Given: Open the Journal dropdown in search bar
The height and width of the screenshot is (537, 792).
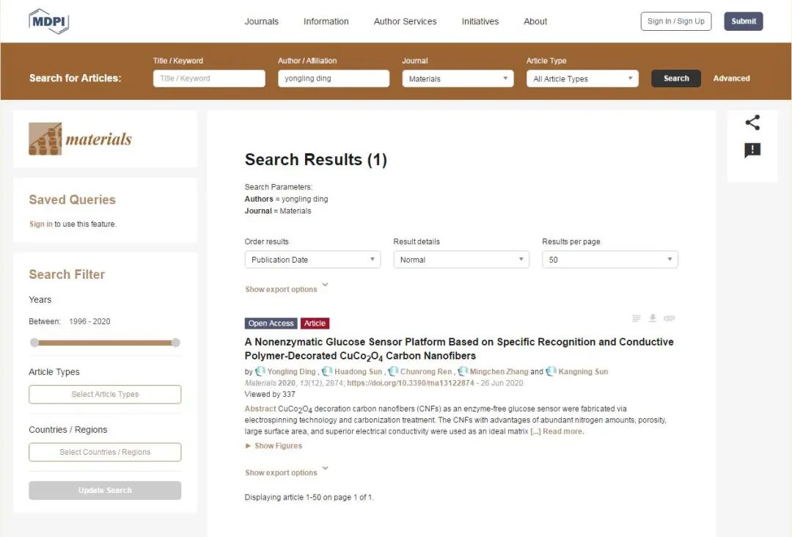Looking at the screenshot, I should (x=458, y=78).
